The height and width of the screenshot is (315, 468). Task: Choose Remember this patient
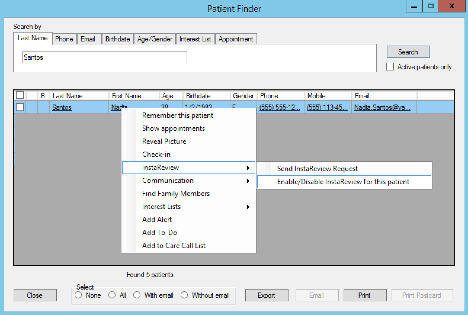click(x=189, y=115)
